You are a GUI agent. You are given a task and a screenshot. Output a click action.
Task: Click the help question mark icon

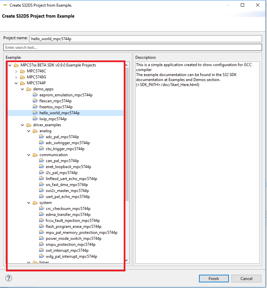pyautogui.click(x=8, y=278)
